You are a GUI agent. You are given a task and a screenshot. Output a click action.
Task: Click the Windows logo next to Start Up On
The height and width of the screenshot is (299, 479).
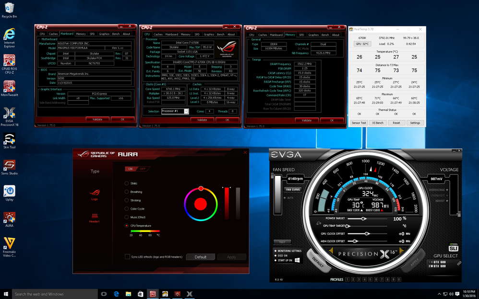[297, 260]
